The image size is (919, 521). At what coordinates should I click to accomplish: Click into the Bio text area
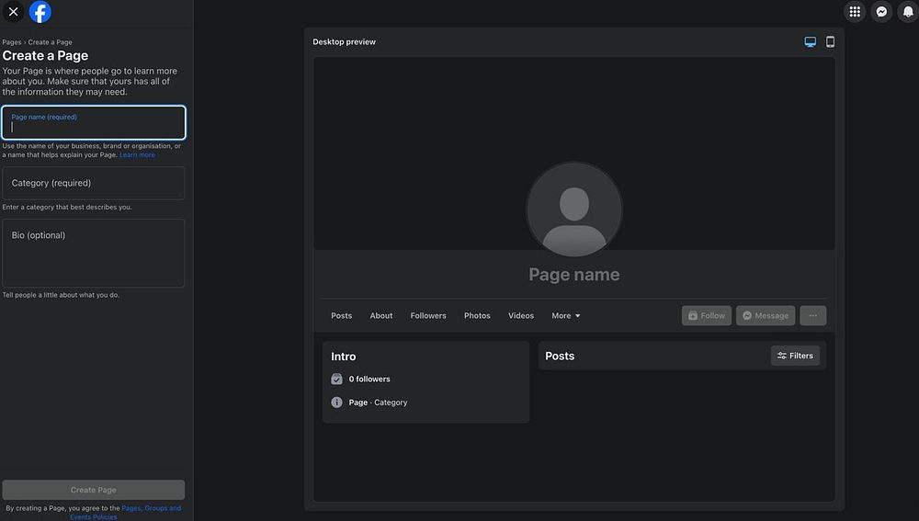[94, 254]
